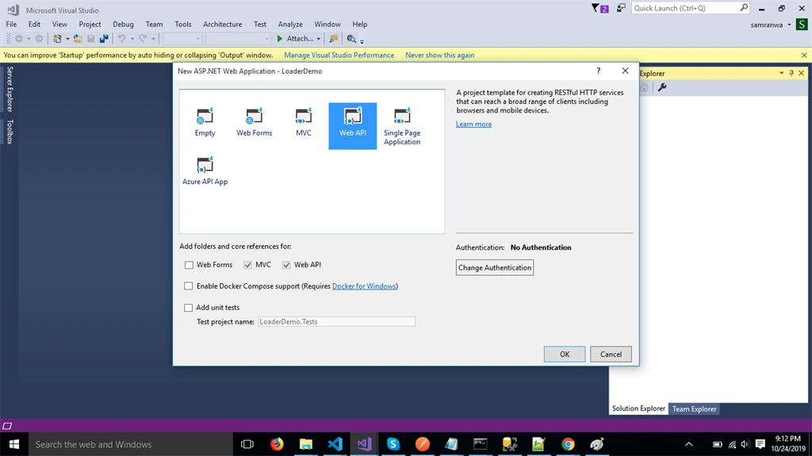
Task: Open the solution platforms combo box
Action: tap(238, 39)
